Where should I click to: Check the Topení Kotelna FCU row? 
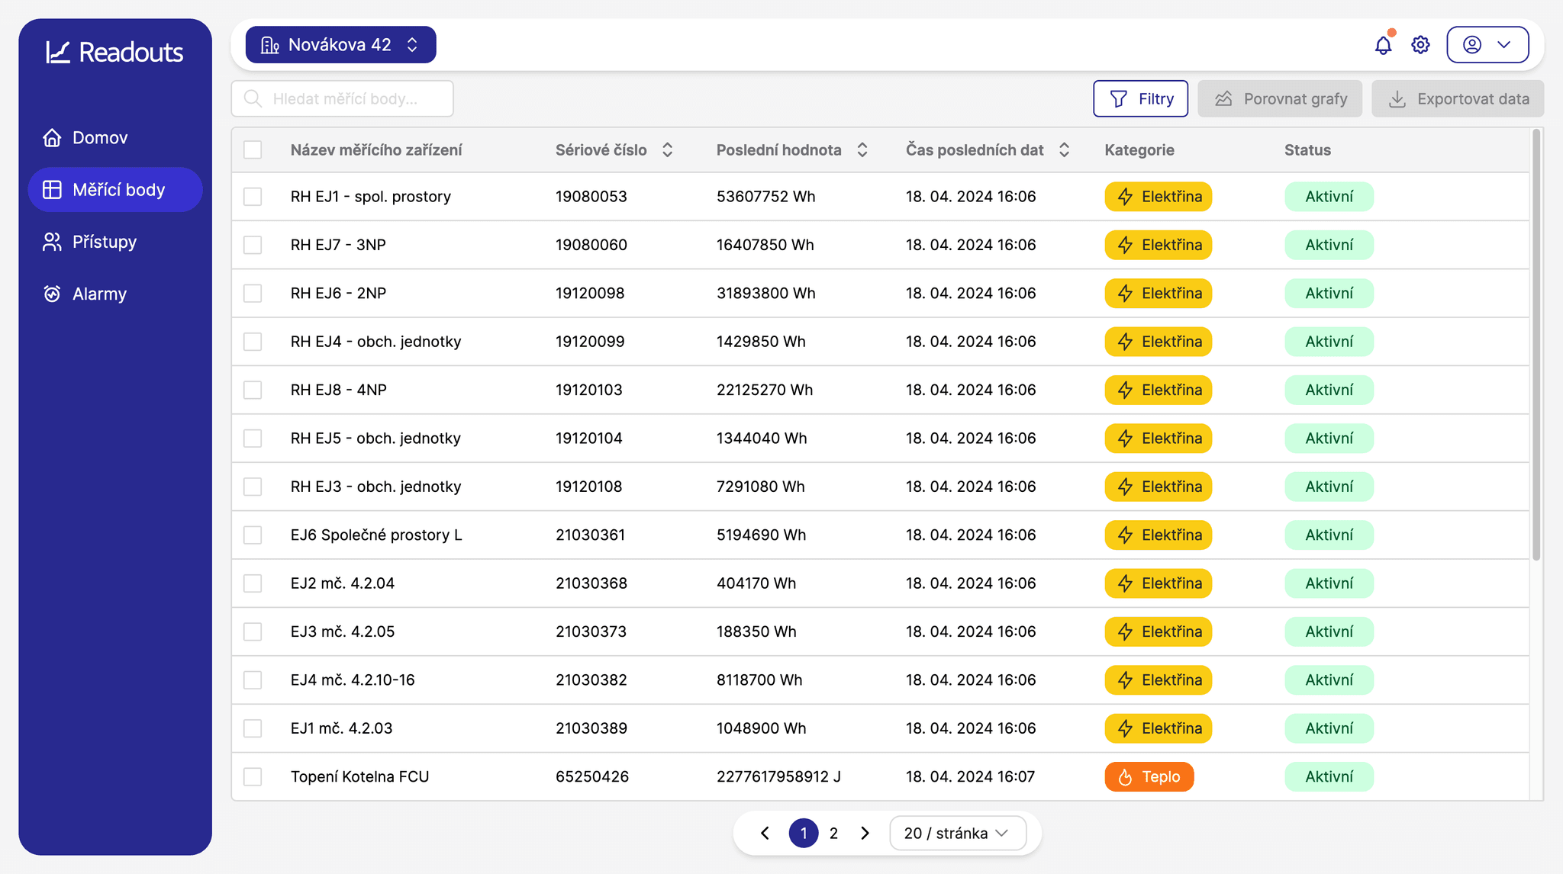(x=253, y=777)
